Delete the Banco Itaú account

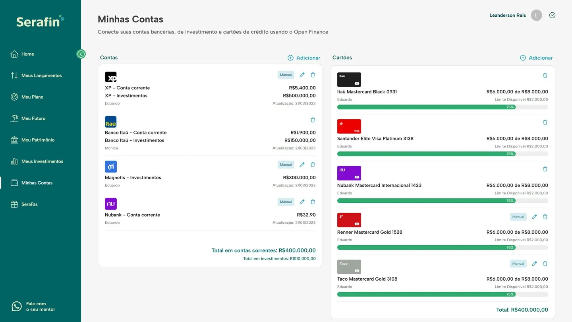pyautogui.click(x=313, y=120)
